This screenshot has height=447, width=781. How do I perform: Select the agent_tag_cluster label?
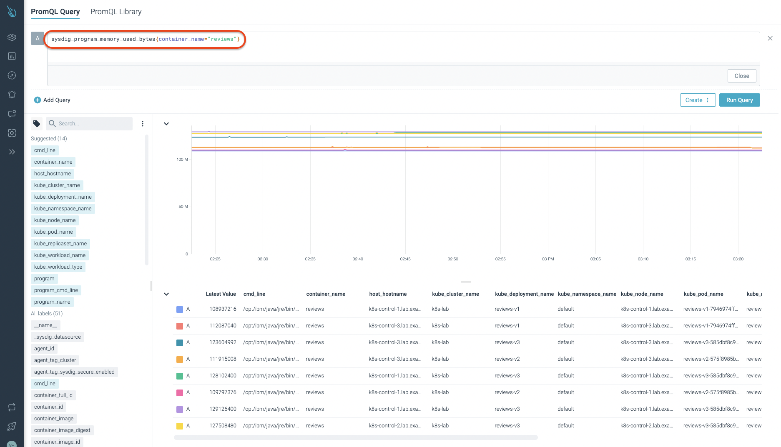click(x=55, y=360)
